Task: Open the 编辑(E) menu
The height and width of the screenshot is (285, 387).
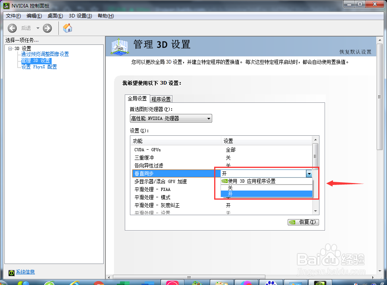Action: 34,16
